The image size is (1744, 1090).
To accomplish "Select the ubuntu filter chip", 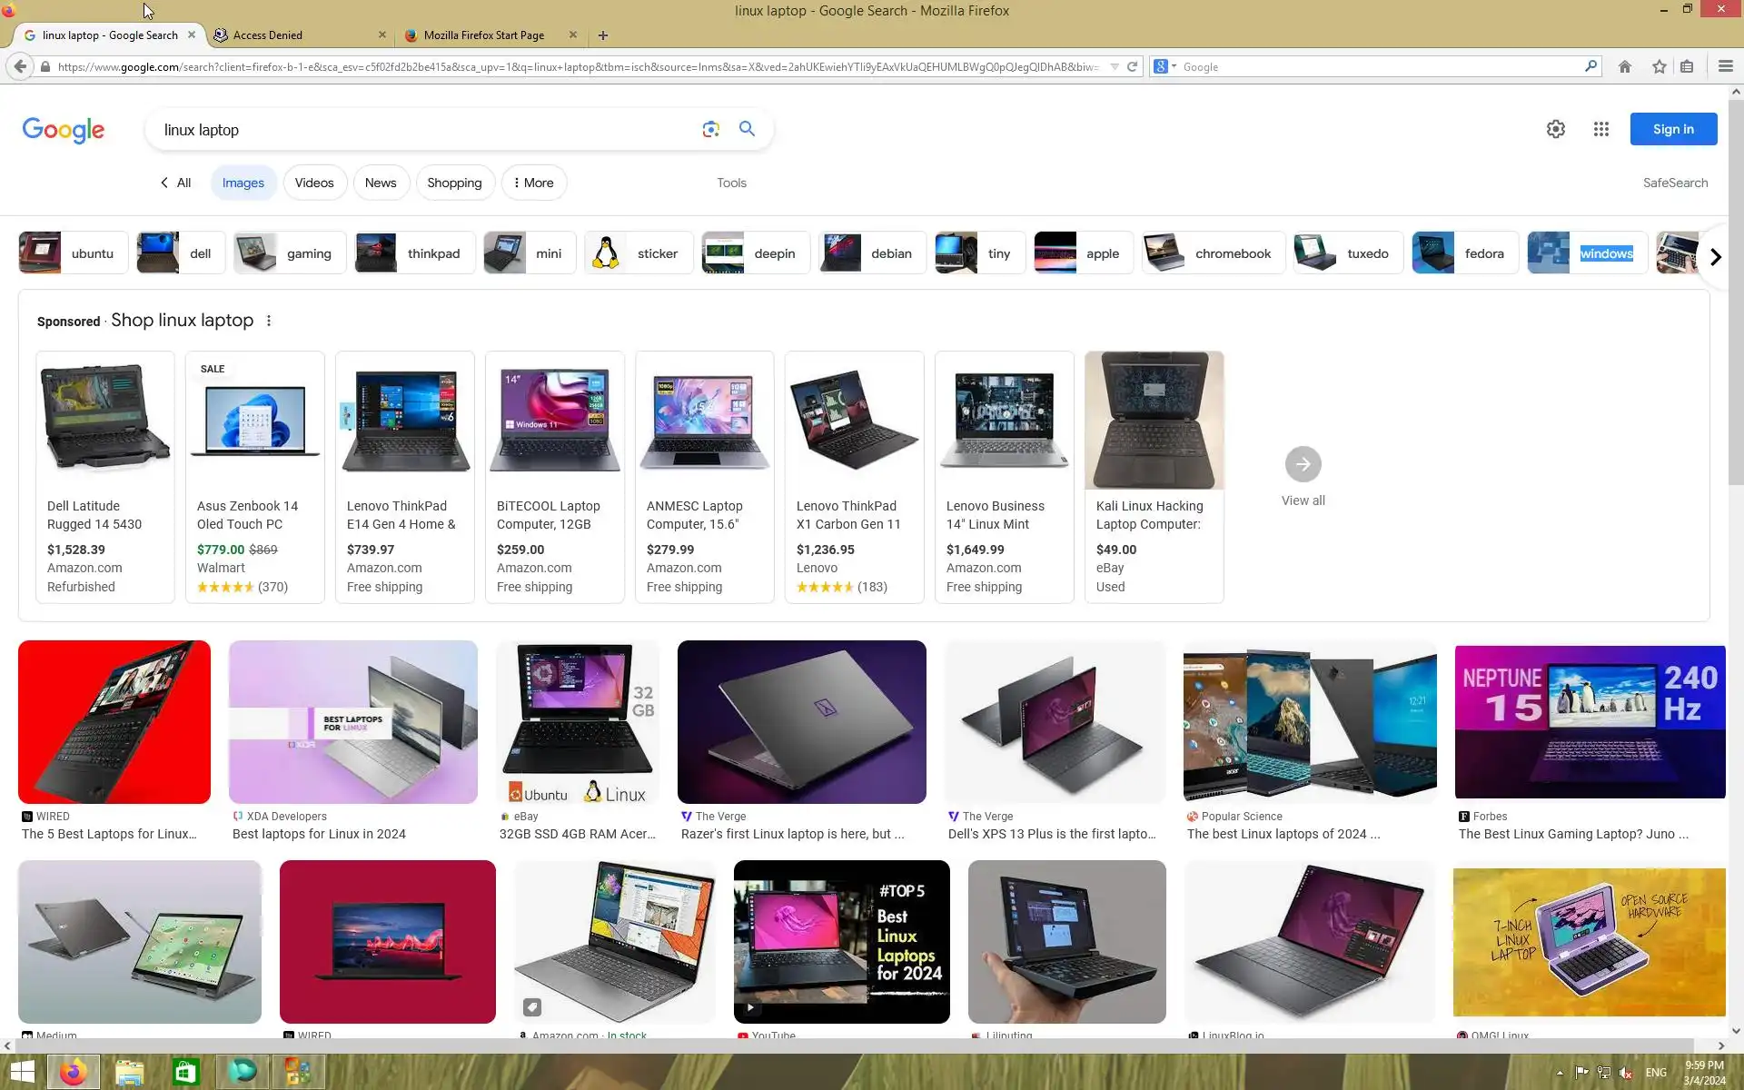I will point(71,253).
